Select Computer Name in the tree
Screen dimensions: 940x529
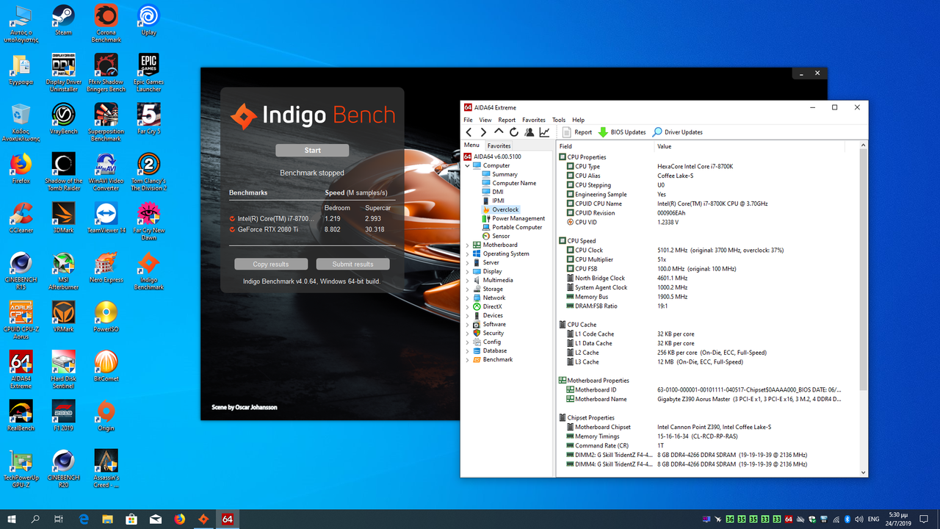509,183
